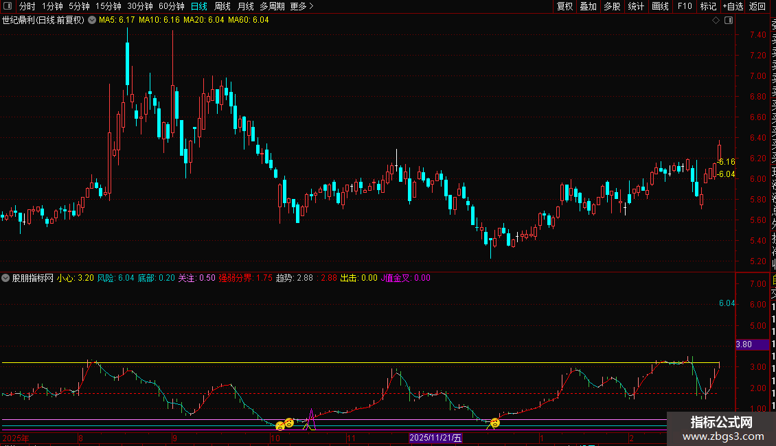This screenshot has height=446, width=776.
Task: Switch to the 周线 weekly period
Action: click(x=222, y=6)
